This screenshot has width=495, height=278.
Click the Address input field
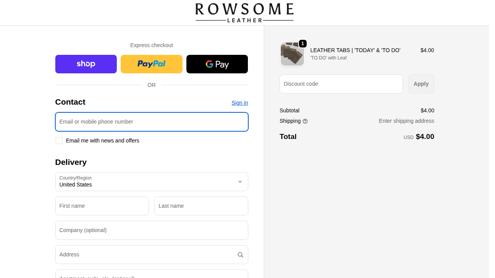pyautogui.click(x=152, y=254)
